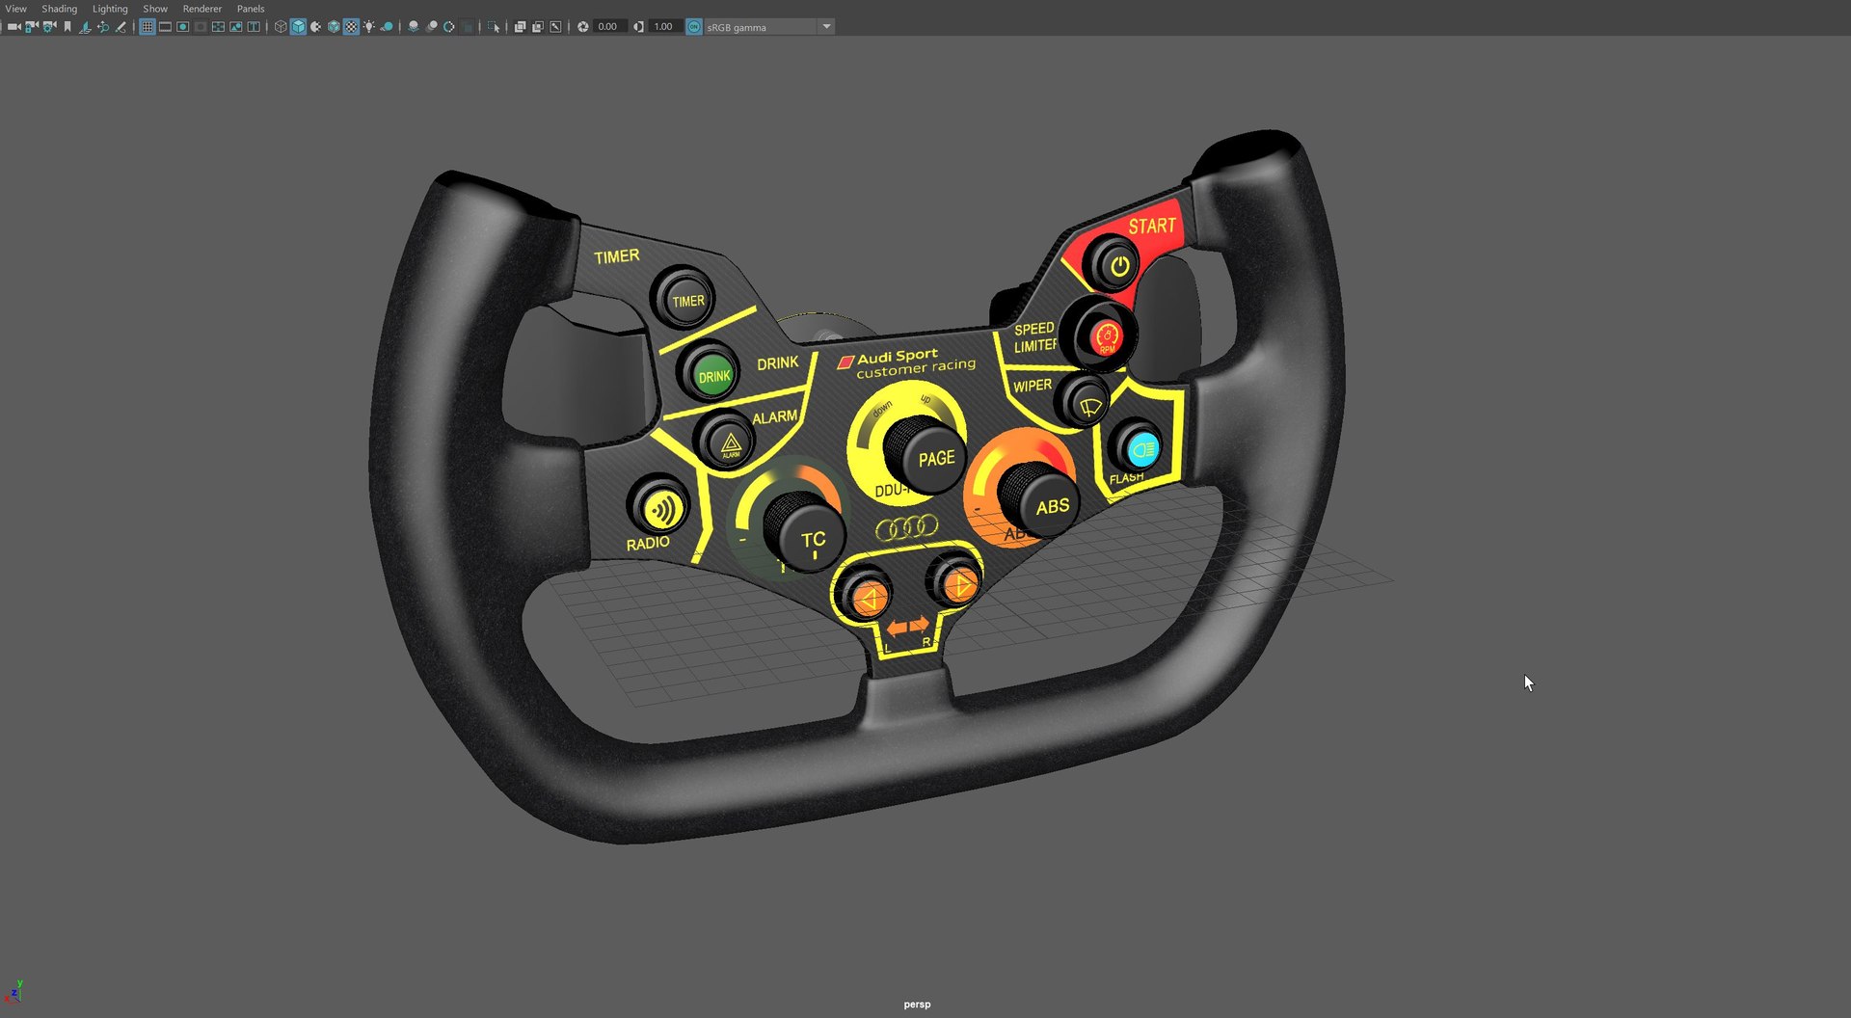Toggle the Safe Title icon
Screen dimensions: 1851x1018
click(254, 27)
